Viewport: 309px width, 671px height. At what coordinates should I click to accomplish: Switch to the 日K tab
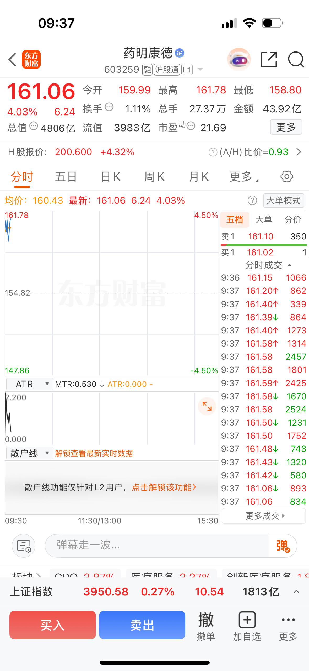(x=111, y=177)
